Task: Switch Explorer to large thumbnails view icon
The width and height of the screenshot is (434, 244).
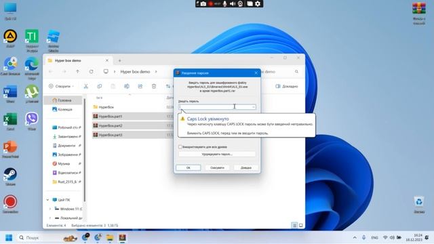Action: coord(301,226)
